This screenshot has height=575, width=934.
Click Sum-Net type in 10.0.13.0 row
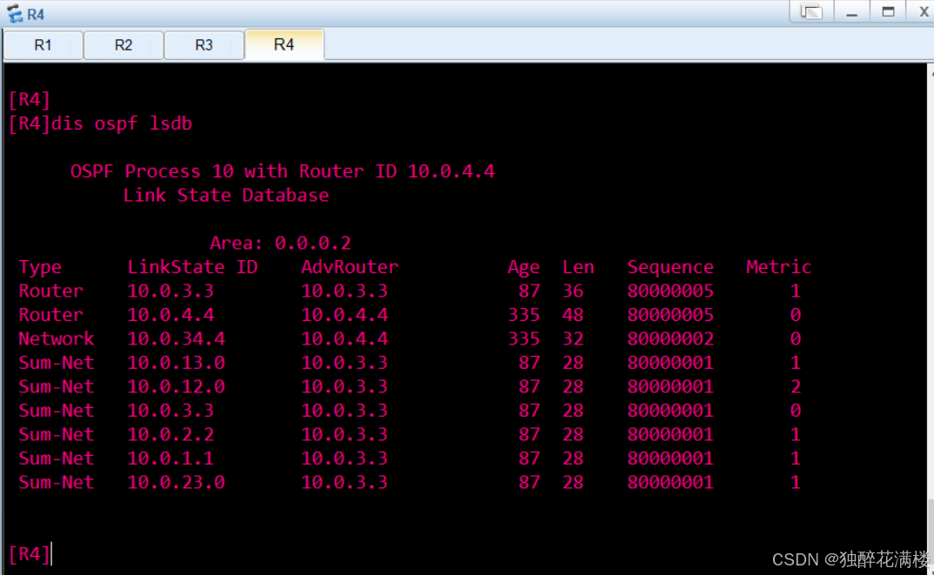click(56, 363)
